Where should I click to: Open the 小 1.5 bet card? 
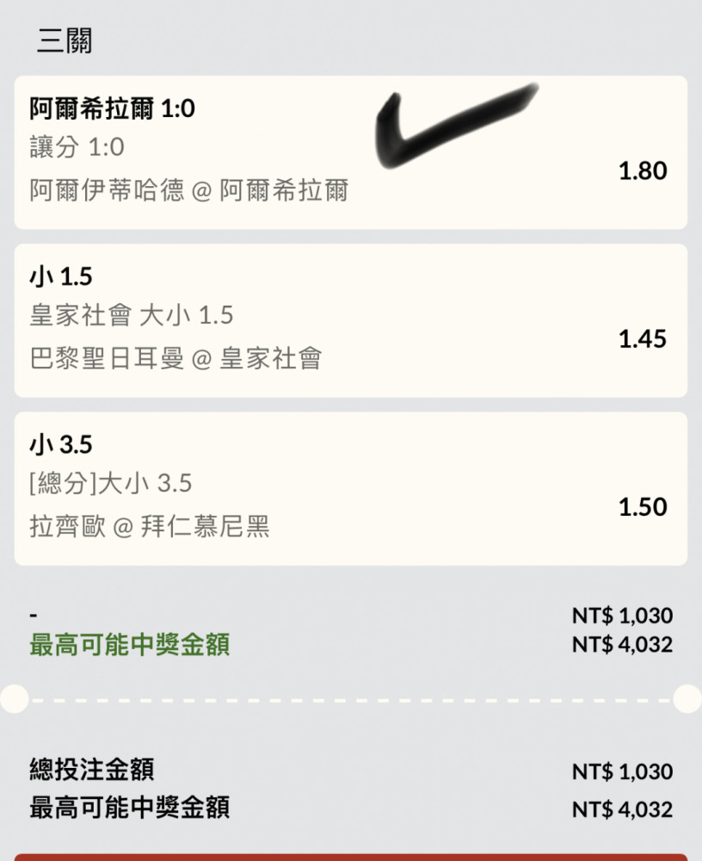[351, 320]
